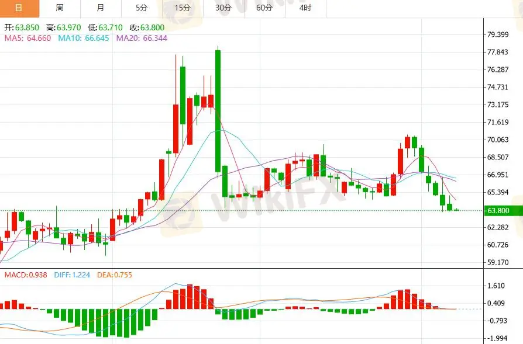Click the close price 收:63.800
The height and width of the screenshot is (344, 523).
[147, 27]
